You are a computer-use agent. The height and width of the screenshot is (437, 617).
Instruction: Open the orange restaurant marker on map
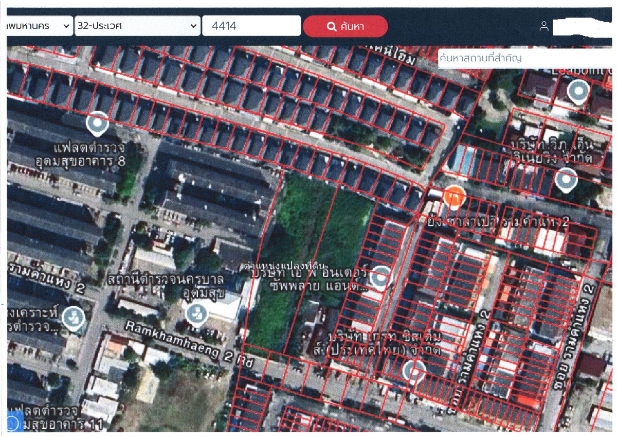click(x=454, y=197)
